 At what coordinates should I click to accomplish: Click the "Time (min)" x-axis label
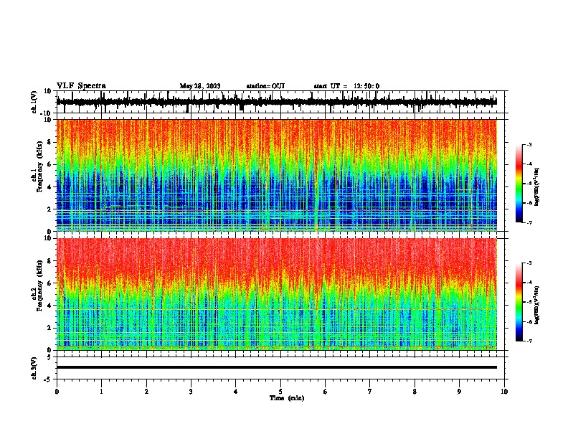pyautogui.click(x=287, y=398)
